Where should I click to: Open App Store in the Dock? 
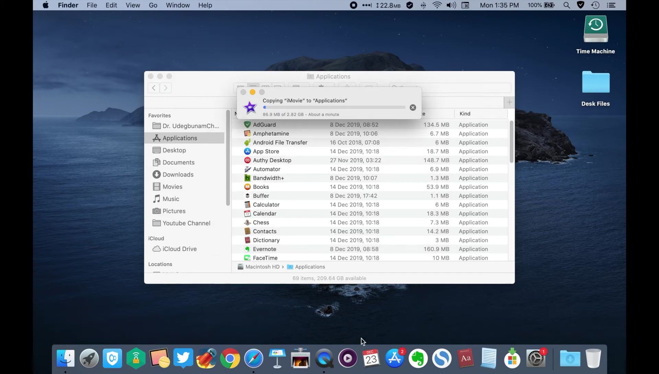coord(394,359)
